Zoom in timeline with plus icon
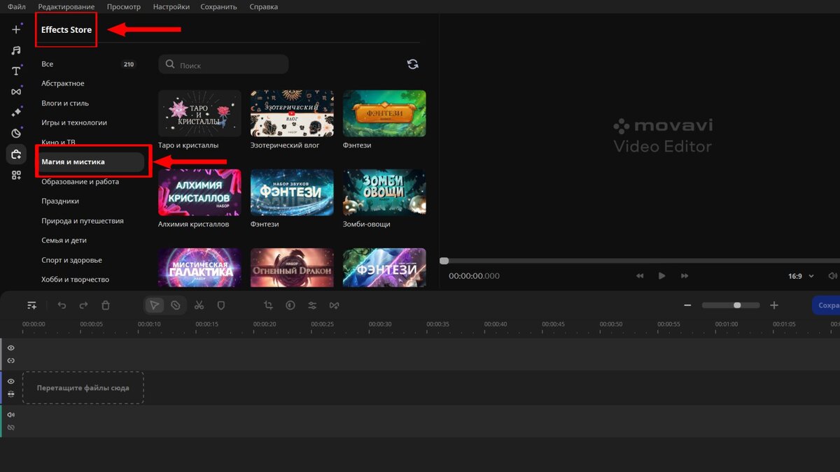This screenshot has width=840, height=472. click(774, 306)
